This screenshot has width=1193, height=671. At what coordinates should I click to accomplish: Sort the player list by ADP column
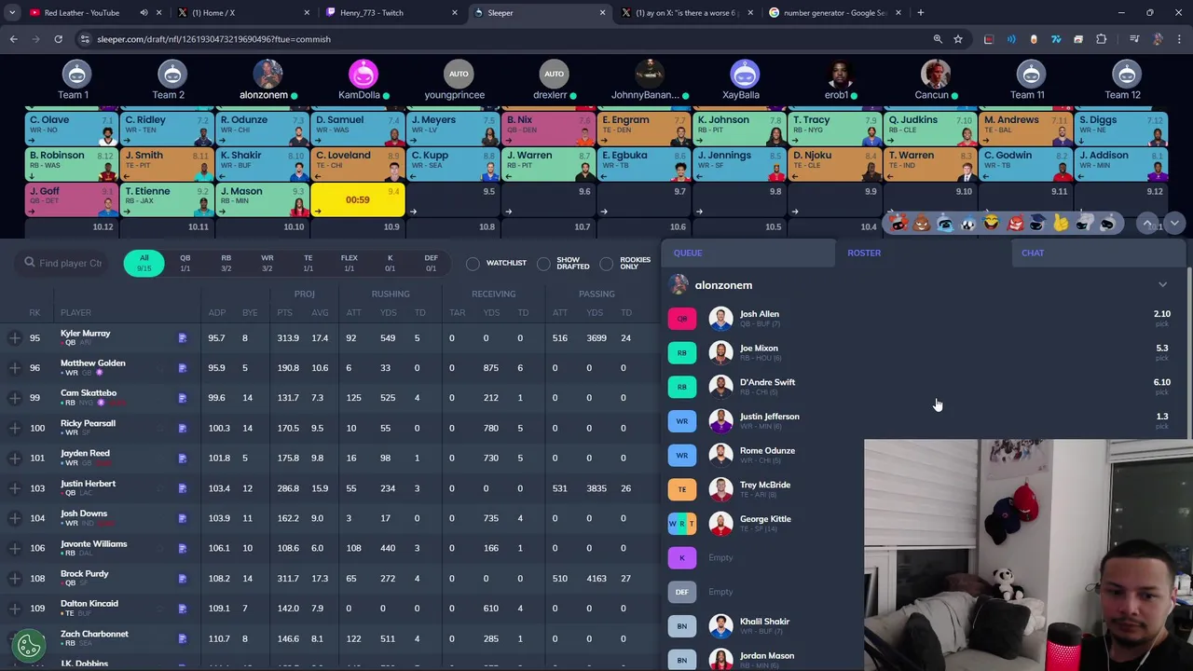(216, 313)
